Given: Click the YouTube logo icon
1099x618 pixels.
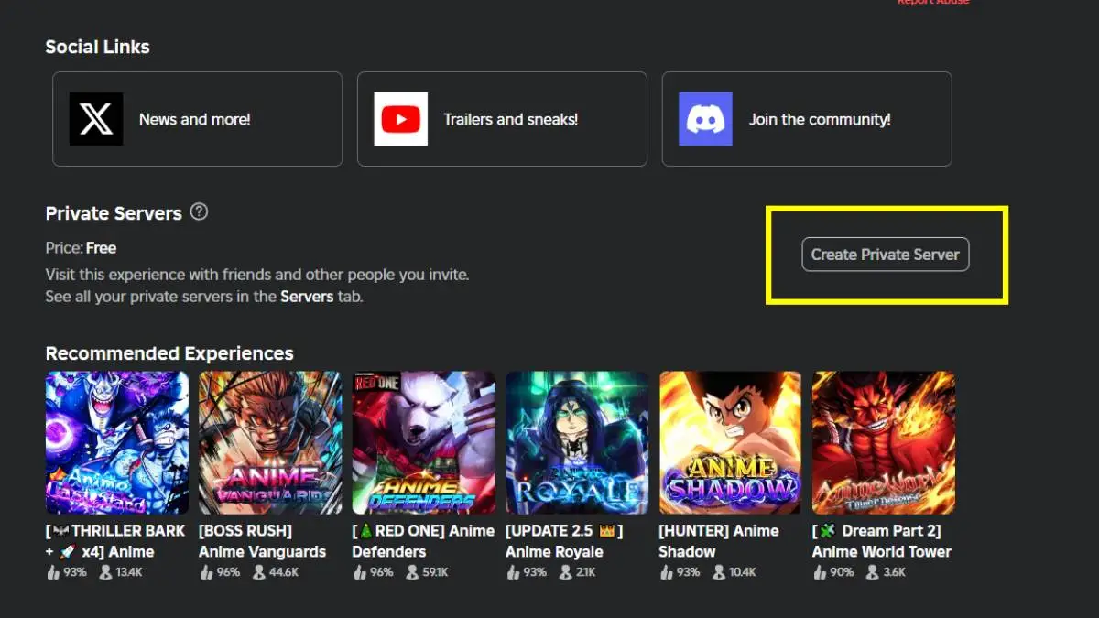Looking at the screenshot, I should [401, 119].
